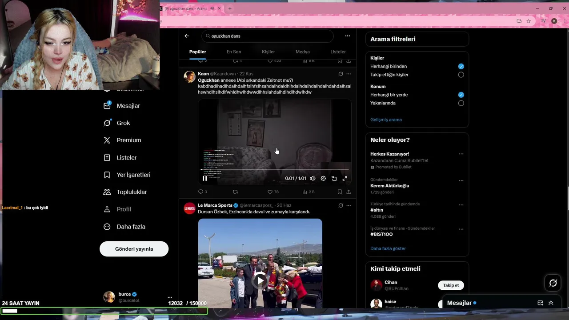
Task: Open Yer İşaretleri bookmarks in sidebar
Action: point(127,175)
